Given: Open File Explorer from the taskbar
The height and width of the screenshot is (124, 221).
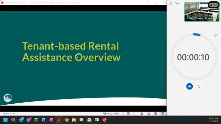Looking at the screenshot, I should 74,120.
